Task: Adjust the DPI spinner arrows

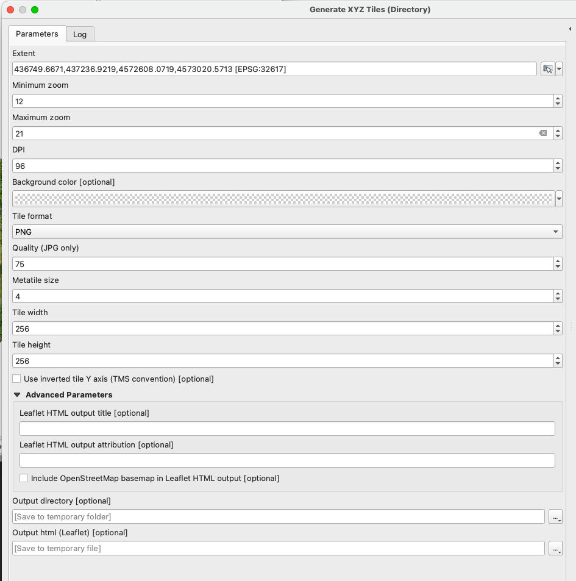Action: pyautogui.click(x=558, y=166)
